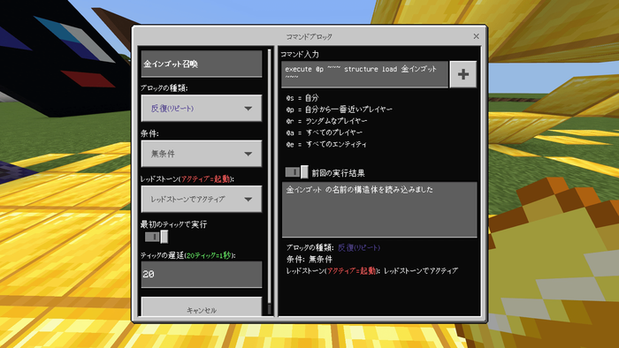The width and height of the screenshot is (619, 348).
Task: Click the ティックの遅延 label
Action: tap(187, 255)
